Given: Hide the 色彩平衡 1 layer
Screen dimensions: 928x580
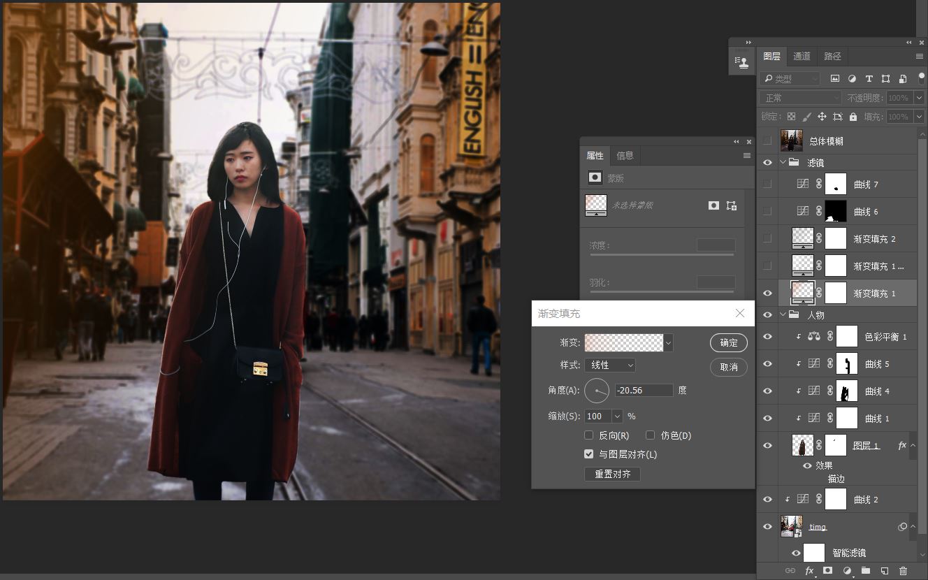Looking at the screenshot, I should pos(767,337).
